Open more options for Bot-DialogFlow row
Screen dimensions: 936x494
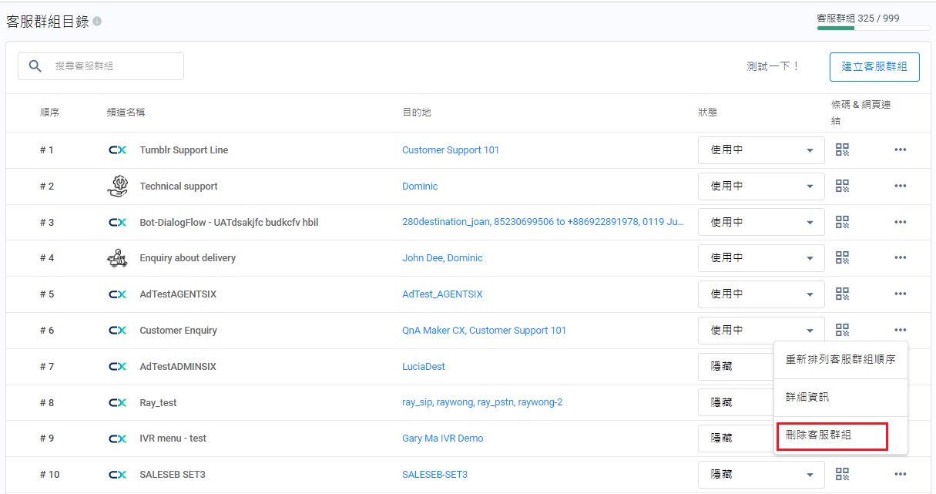pos(900,222)
